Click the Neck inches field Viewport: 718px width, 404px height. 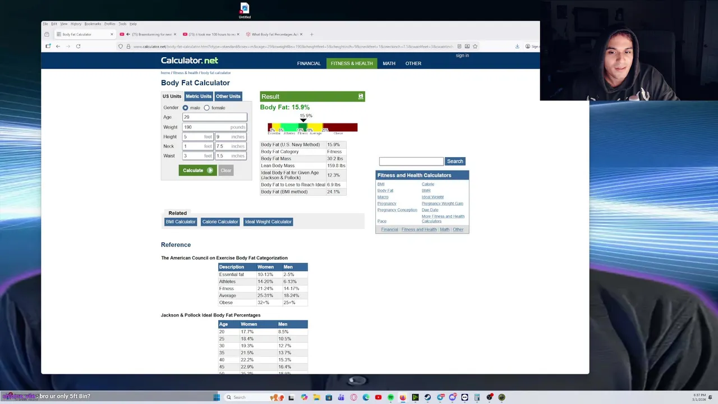click(x=231, y=146)
